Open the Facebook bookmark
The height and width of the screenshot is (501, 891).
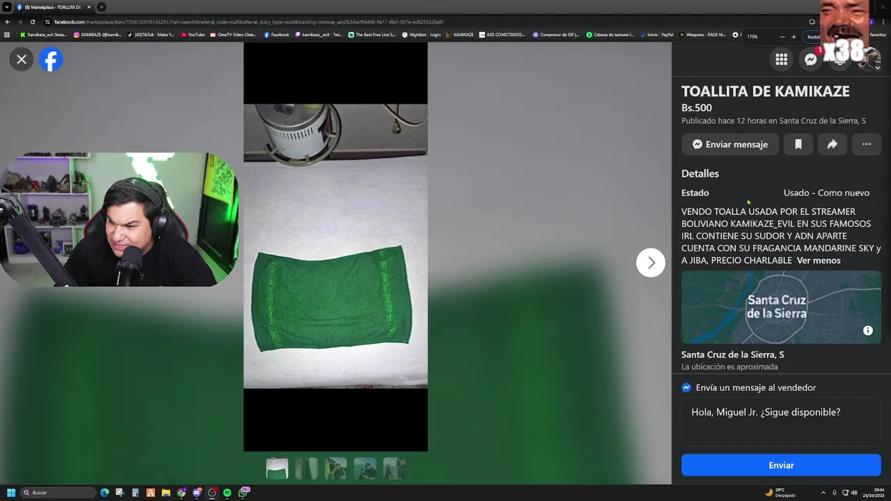(x=277, y=35)
